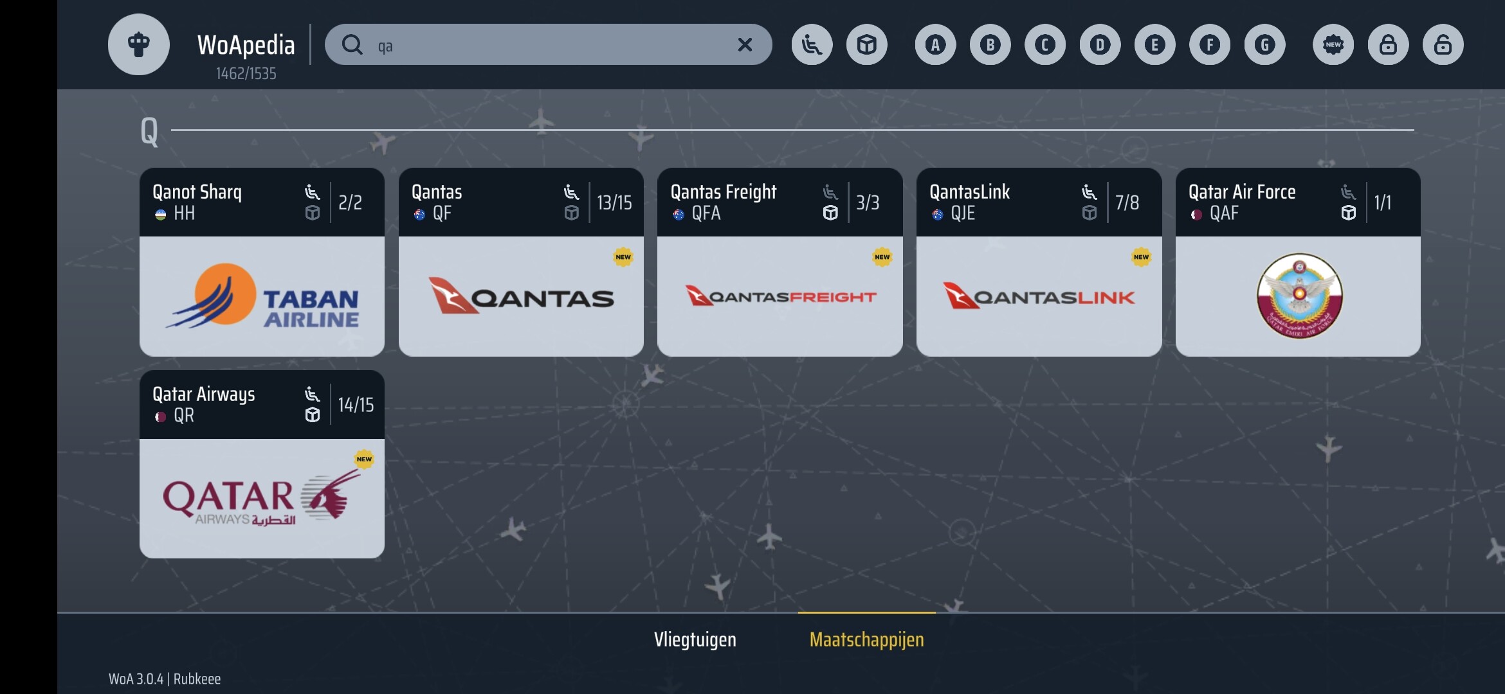The height and width of the screenshot is (694, 1505).
Task: Click Qanot Sharq cargo box icon
Action: pos(313,213)
